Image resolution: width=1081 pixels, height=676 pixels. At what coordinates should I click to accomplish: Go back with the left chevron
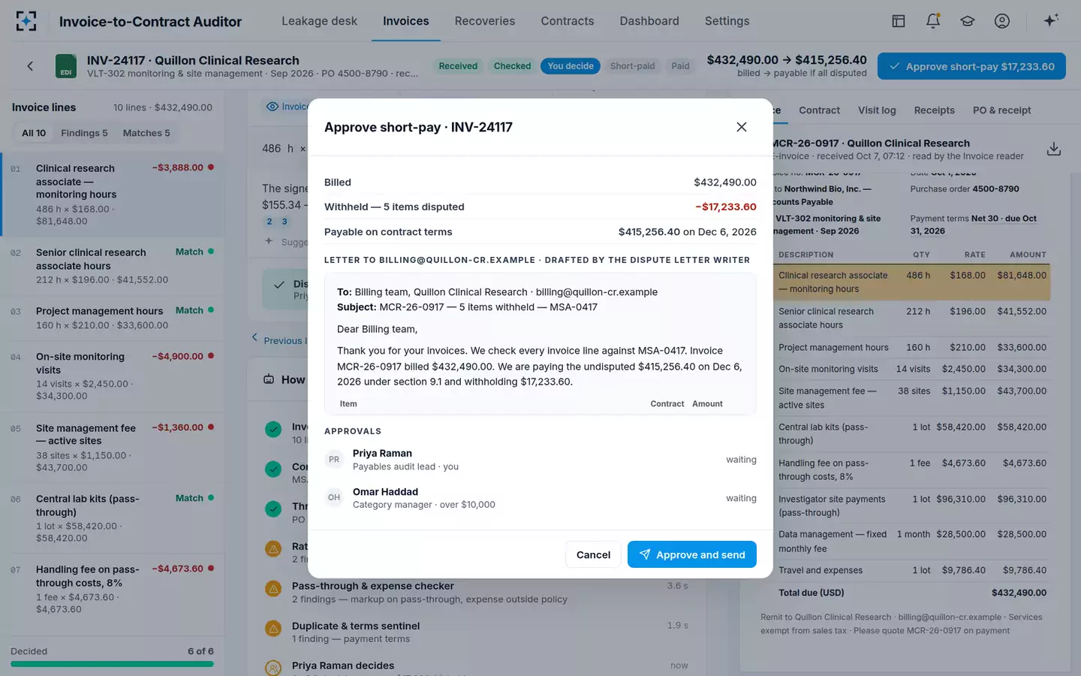(x=30, y=66)
